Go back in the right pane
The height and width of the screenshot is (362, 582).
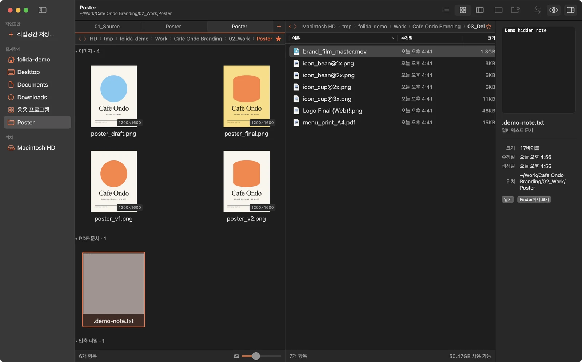tap(290, 27)
